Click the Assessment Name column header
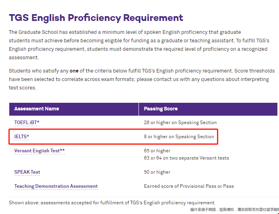Viewport: 279px width, 214px height. (37, 109)
